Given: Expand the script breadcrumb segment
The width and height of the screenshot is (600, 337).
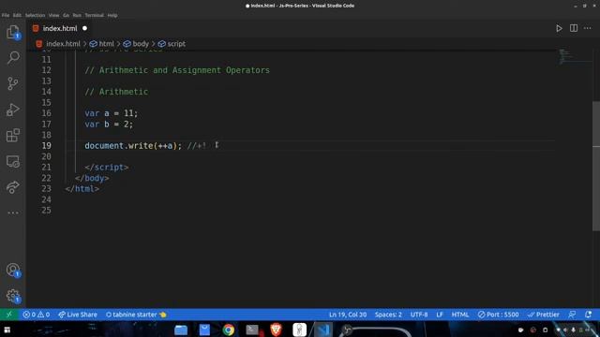Looking at the screenshot, I should tap(172, 44).
